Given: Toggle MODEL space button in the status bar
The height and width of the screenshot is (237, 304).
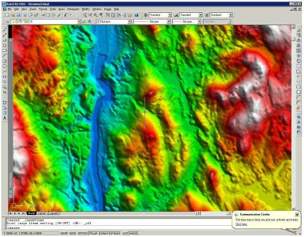Looking at the screenshot, I should pyautogui.click(x=134, y=233).
